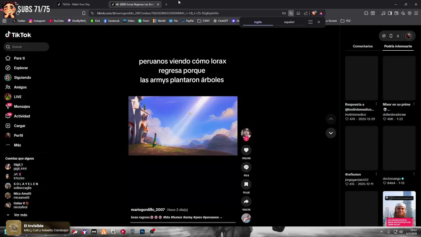Image resolution: width=421 pixels, height=237 pixels.
Task: Open the #peru hashtag
Action: [197, 217]
